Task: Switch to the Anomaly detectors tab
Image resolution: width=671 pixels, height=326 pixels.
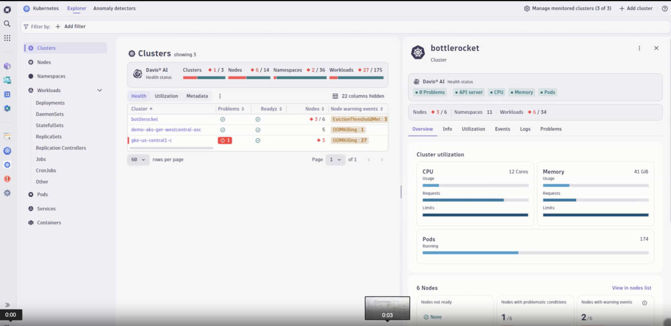Action: 114,8
